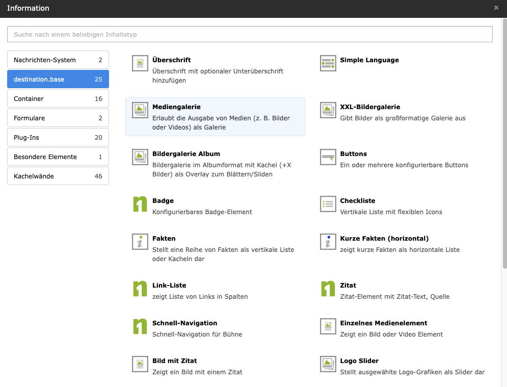
Task: Click the vertical scrollbar thumb
Action: pos(505,143)
